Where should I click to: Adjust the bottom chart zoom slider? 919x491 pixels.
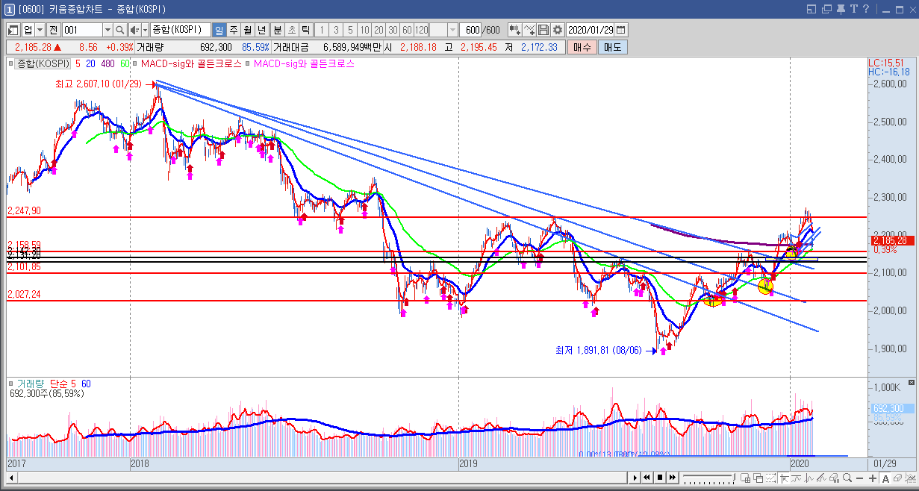(x=709, y=478)
